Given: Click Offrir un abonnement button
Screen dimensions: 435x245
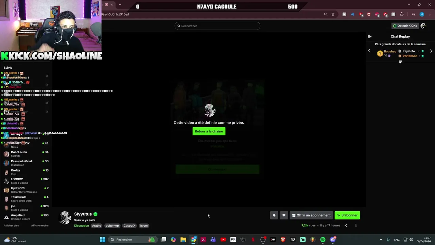Looking at the screenshot, I should coord(311,215).
